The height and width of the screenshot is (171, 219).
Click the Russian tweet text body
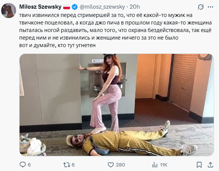116,30
